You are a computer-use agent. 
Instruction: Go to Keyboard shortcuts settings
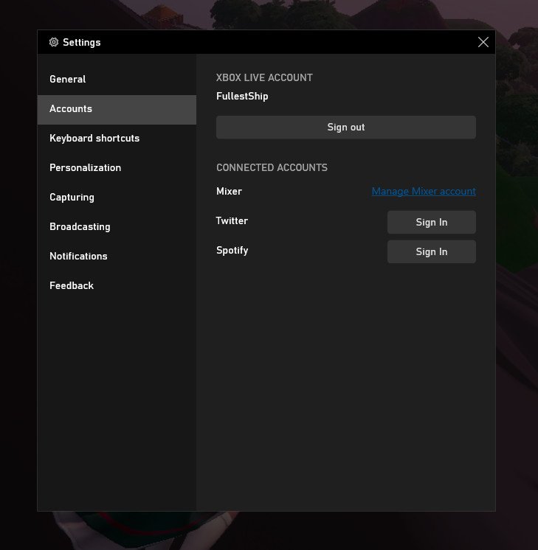click(x=117, y=138)
